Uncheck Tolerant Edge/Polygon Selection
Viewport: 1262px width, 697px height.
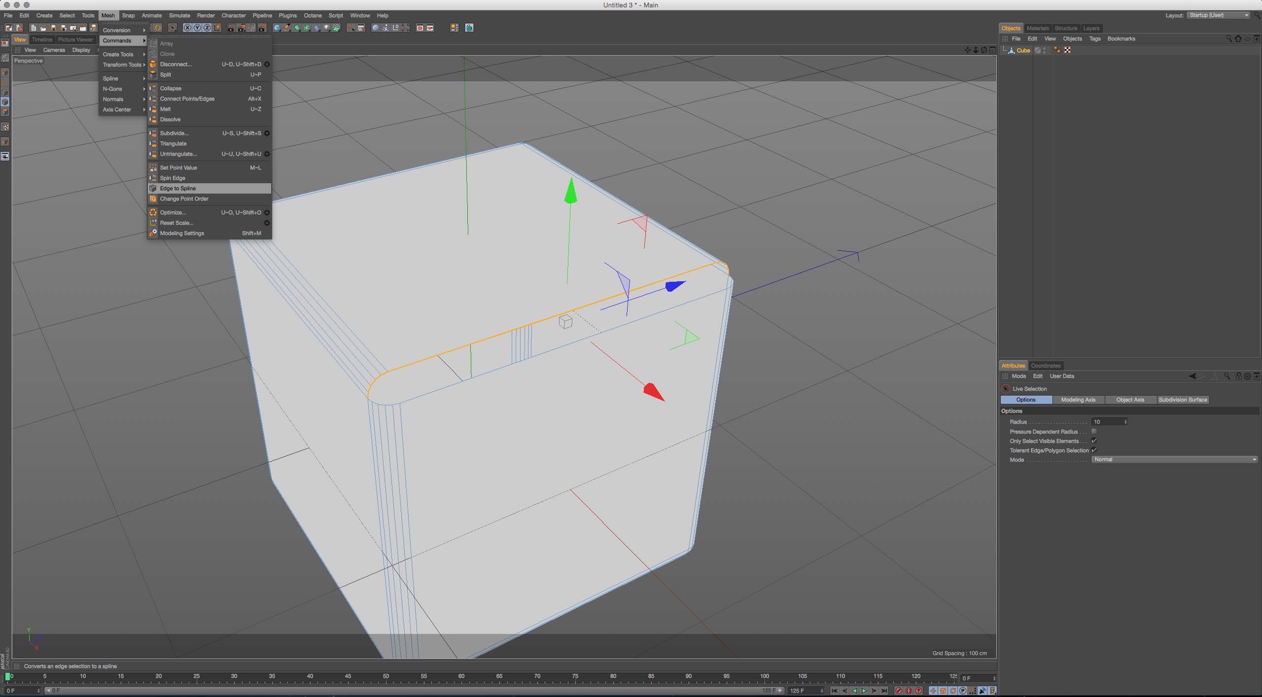(1094, 450)
